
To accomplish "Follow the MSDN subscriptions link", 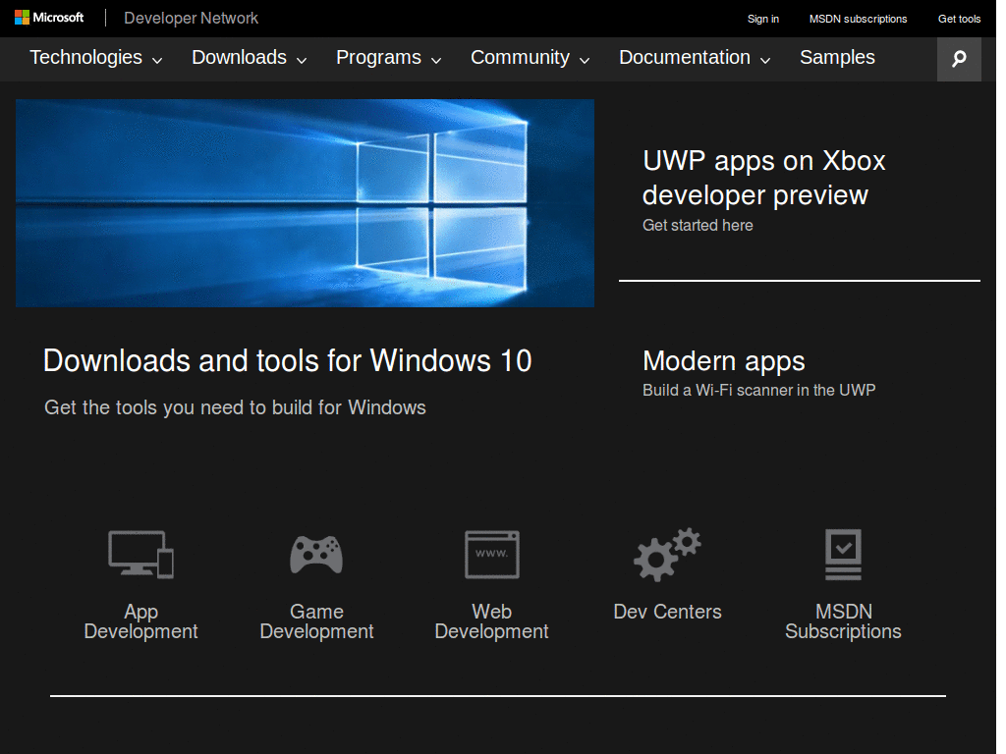I will 858,18.
